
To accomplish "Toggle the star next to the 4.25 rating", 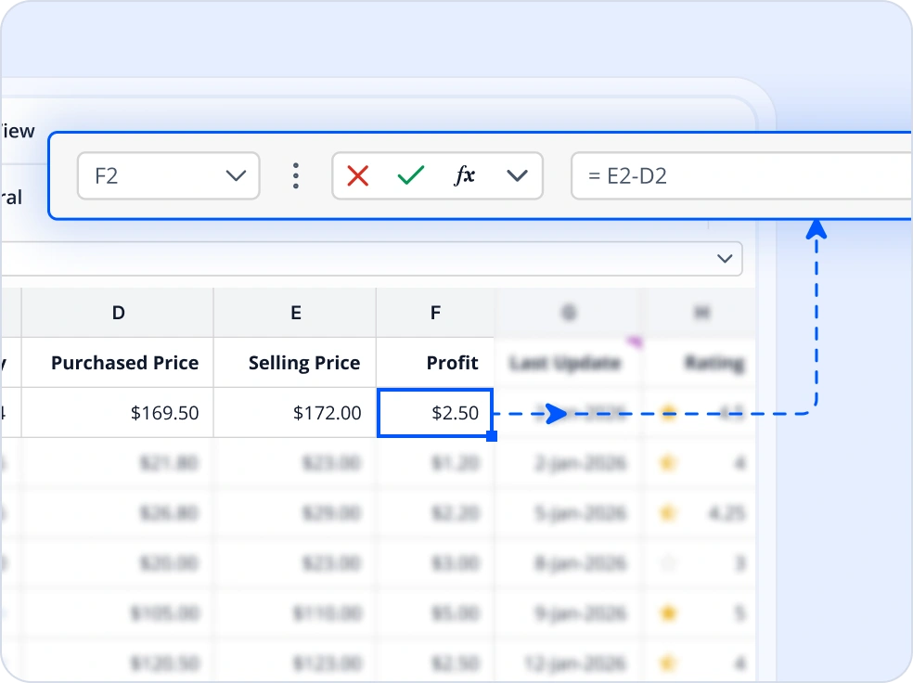I will pyautogui.click(x=668, y=513).
